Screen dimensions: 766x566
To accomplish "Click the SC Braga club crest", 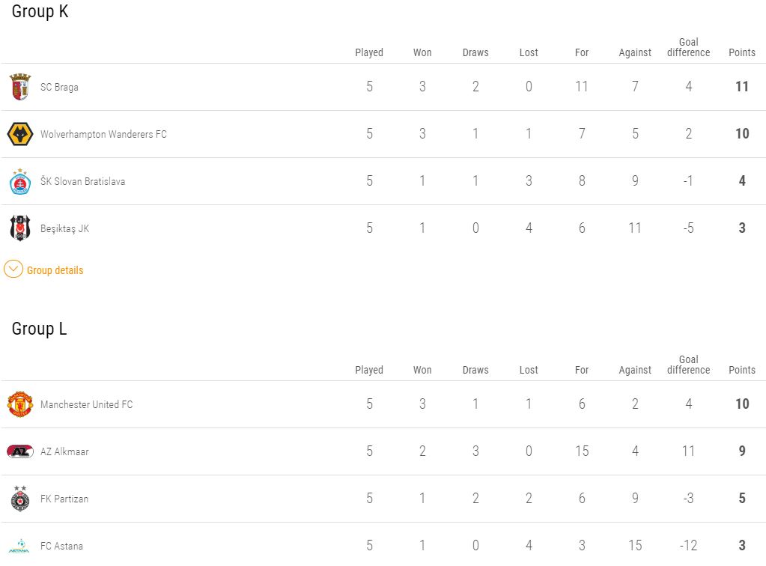I will tap(20, 87).
